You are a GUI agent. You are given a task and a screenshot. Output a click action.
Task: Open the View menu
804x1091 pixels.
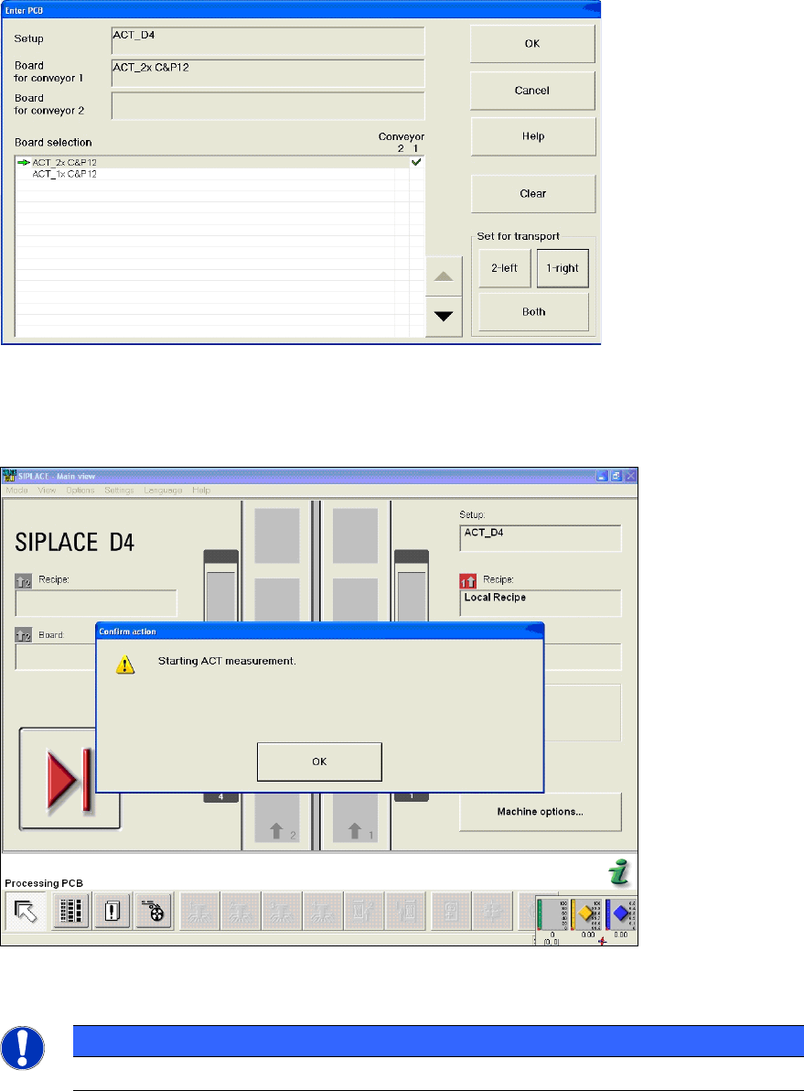pos(47,491)
